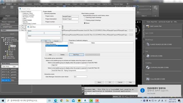Open File Explorer from taskbar
Viewport: 183px width, 103px height.
click(x=67, y=100)
